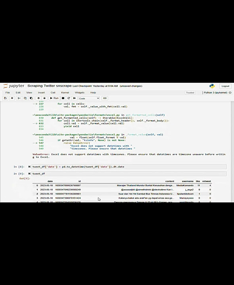
Task: Cut selected cells with scissors icon
Action: tap(19, 98)
